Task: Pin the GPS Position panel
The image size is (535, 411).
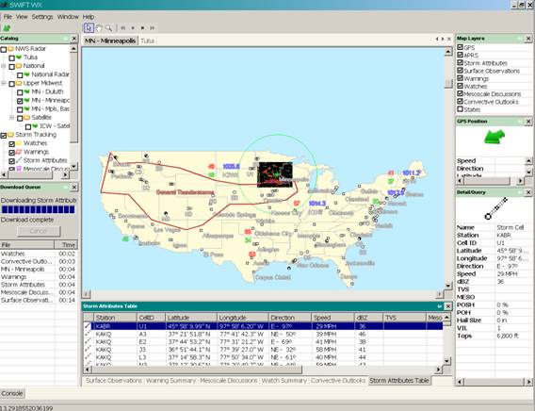Action: pos(520,122)
